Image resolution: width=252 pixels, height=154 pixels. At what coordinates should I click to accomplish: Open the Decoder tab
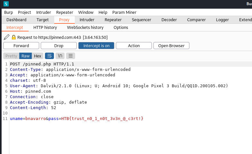tap(169, 20)
